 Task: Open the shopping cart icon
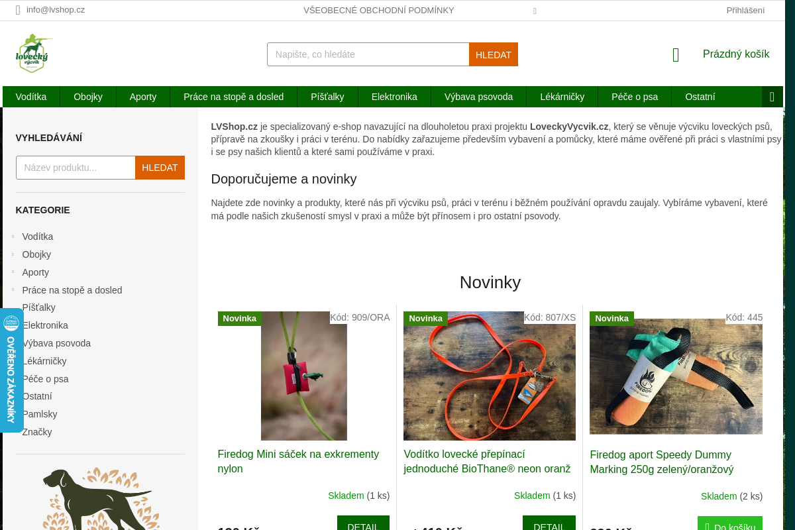point(676,55)
